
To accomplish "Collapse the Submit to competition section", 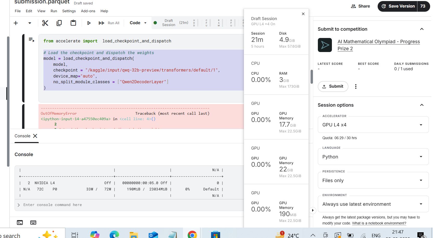I will [x=422, y=29].
